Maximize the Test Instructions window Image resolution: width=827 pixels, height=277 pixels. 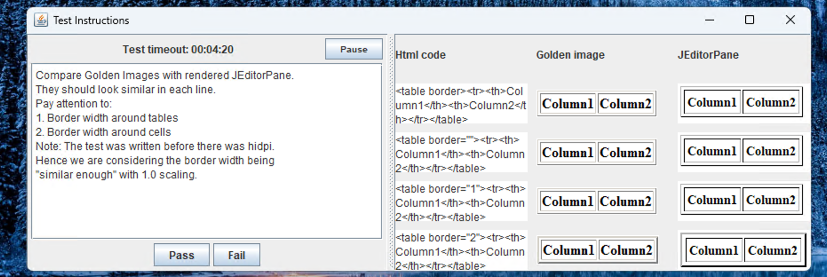coord(749,20)
